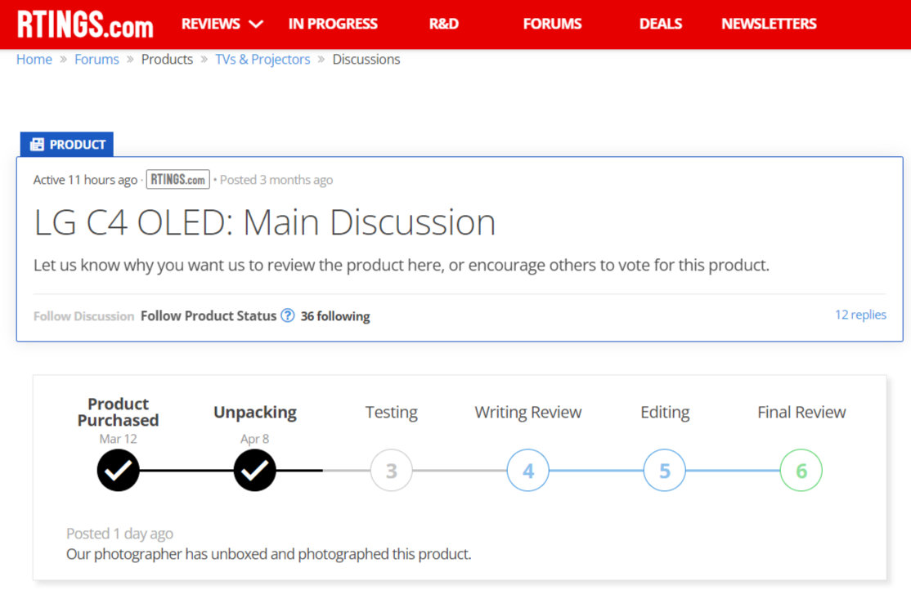
Task: Click the help question mark icon
Action: pyautogui.click(x=288, y=315)
